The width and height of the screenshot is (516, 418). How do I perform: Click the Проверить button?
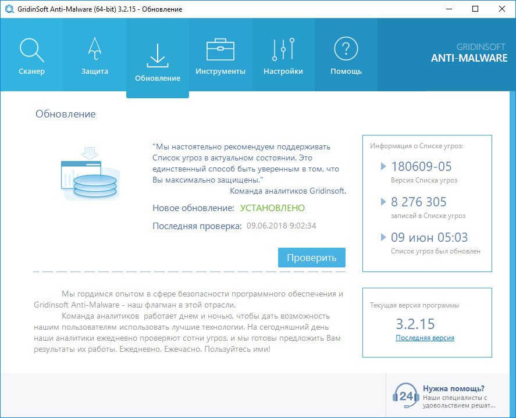[312, 258]
